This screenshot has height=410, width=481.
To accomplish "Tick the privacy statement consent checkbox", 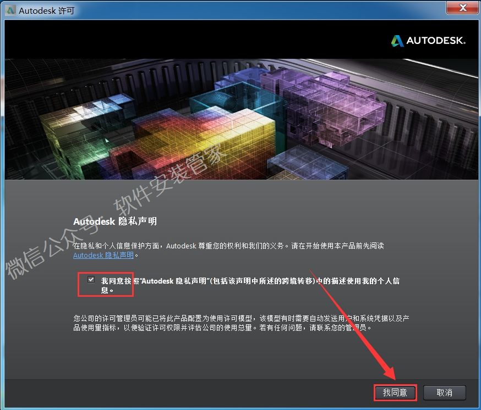I will pyautogui.click(x=91, y=280).
